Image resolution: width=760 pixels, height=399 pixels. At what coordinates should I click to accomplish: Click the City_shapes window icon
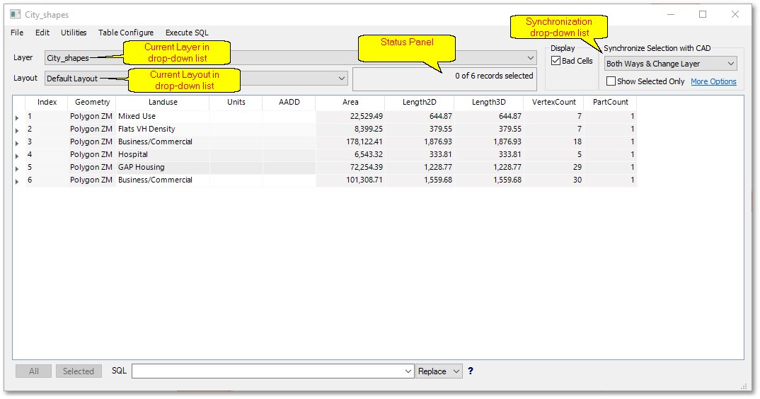(16, 15)
